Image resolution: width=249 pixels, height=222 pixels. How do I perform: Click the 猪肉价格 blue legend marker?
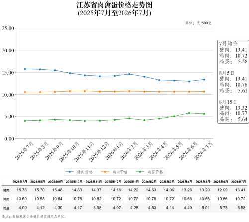click(x=70, y=172)
